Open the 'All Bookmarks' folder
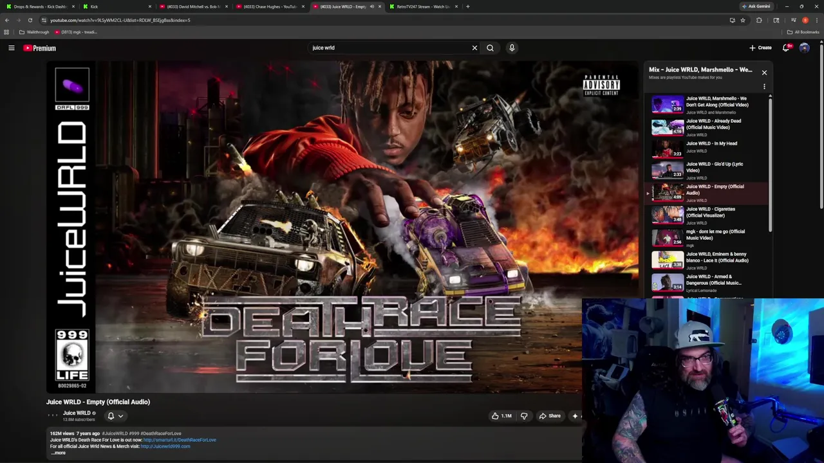Screen dimensions: 824x463 pyautogui.click(x=803, y=32)
